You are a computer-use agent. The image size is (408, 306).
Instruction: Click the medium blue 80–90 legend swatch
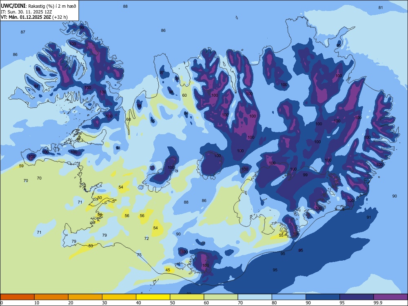coord(288,297)
